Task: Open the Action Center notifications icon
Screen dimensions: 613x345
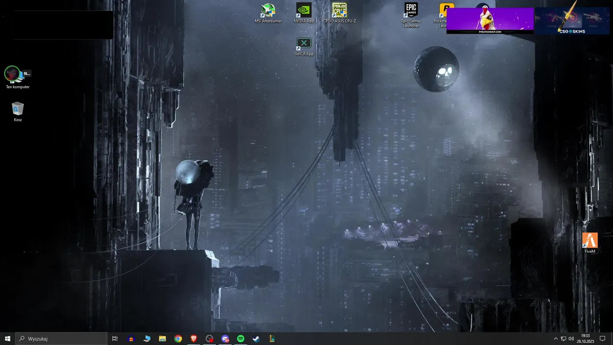Action: click(x=602, y=339)
